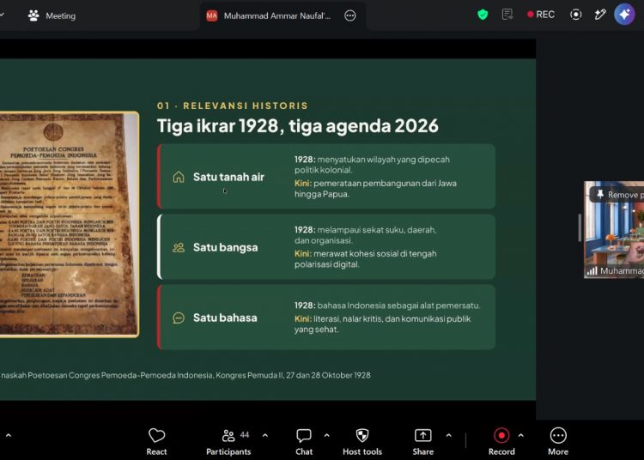Click the people icon beside Satu bangsa
Image resolution: width=644 pixels, height=460 pixels.
(179, 247)
